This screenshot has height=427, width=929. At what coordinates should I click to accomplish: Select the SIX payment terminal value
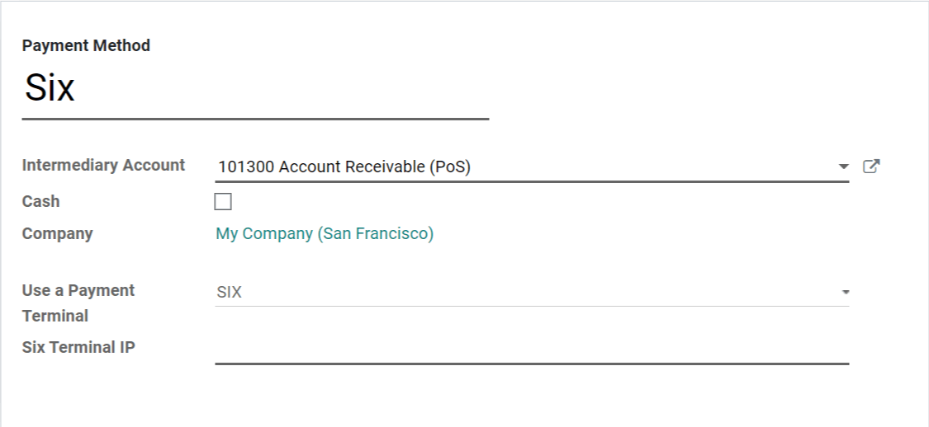pos(230,293)
